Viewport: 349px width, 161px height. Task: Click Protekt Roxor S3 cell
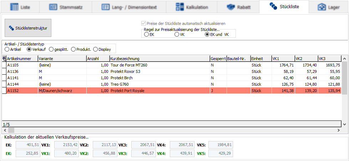(x=160, y=72)
